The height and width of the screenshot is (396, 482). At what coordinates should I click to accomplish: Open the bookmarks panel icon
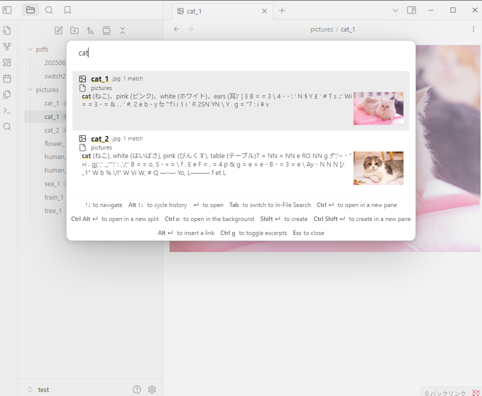click(x=67, y=10)
